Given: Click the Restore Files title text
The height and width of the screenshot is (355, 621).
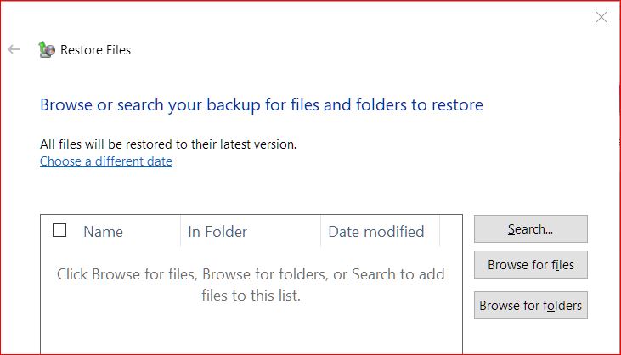Looking at the screenshot, I should [x=95, y=50].
